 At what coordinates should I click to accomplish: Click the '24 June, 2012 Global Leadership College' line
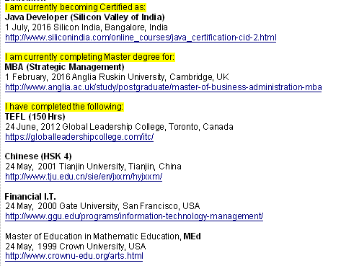click(119, 127)
